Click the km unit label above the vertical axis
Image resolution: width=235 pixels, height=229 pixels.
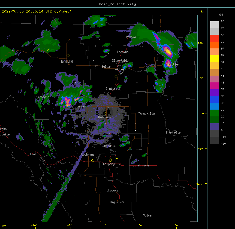click(203, 11)
